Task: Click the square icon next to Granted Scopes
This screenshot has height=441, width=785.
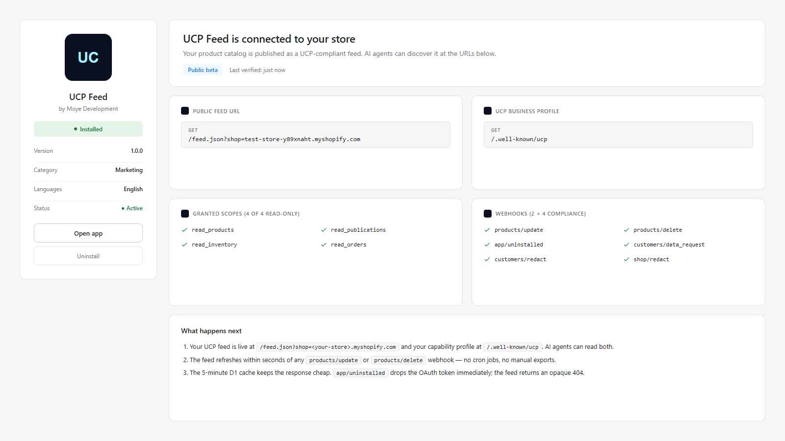Action: 185,214
